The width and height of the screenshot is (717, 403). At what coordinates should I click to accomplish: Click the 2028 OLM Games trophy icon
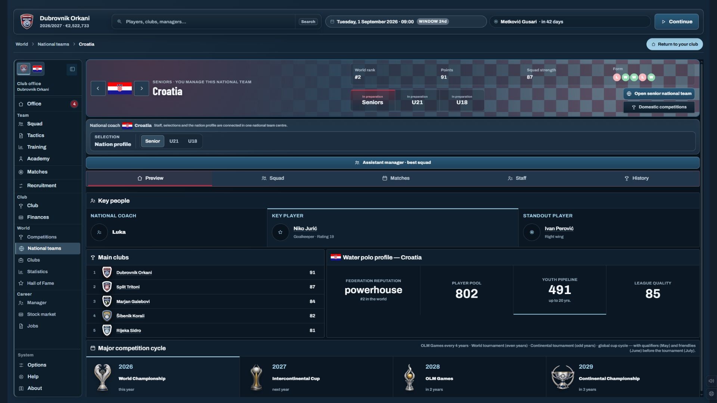click(410, 377)
